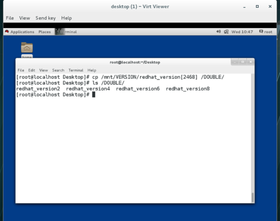280x221 pixels.
Task: Click the Red Hat logo icon
Action: point(7,31)
